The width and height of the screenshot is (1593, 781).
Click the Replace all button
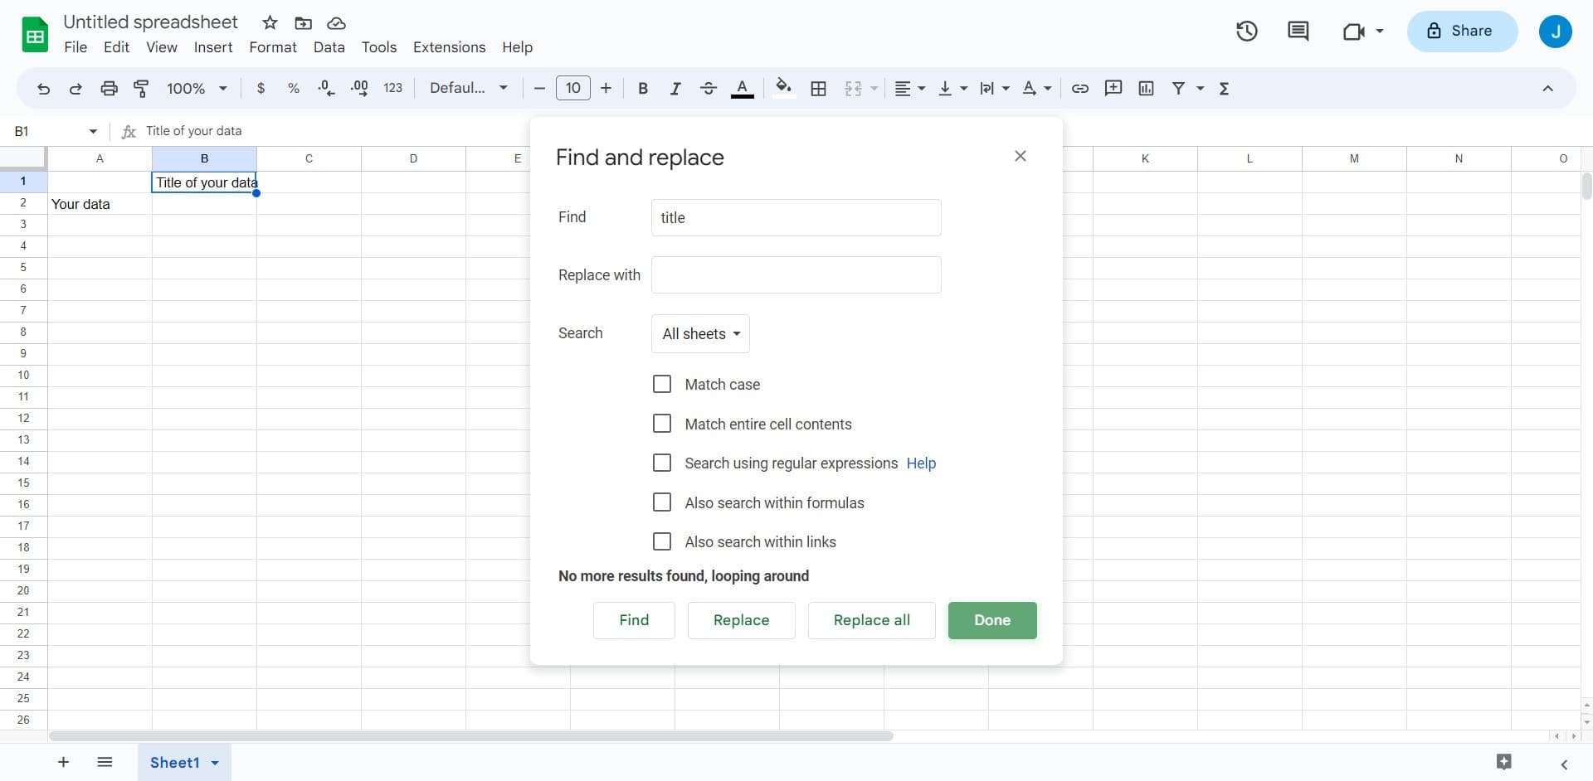(871, 620)
